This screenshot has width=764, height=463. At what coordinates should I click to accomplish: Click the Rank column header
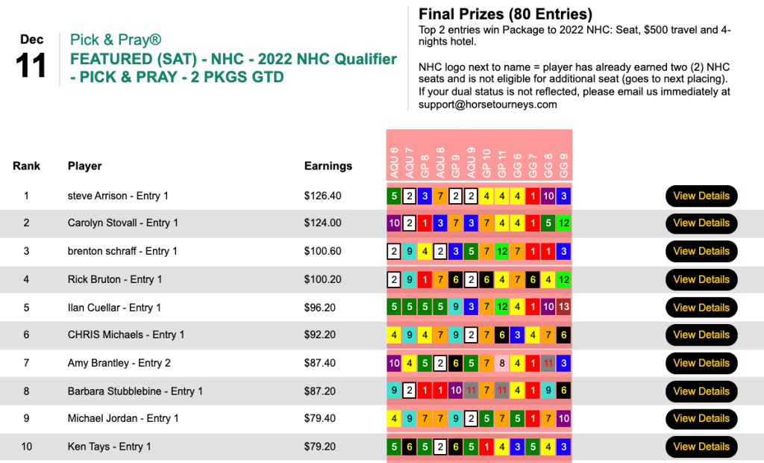[x=26, y=166]
